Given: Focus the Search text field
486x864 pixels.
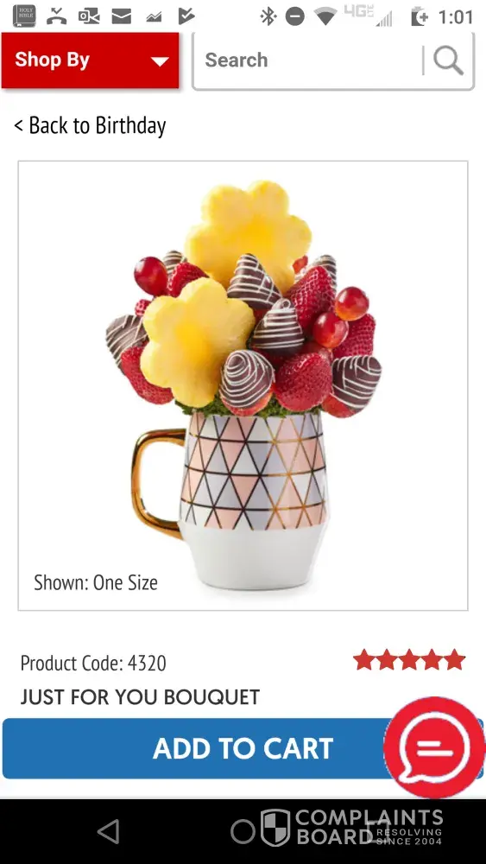Looking at the screenshot, I should 308,60.
